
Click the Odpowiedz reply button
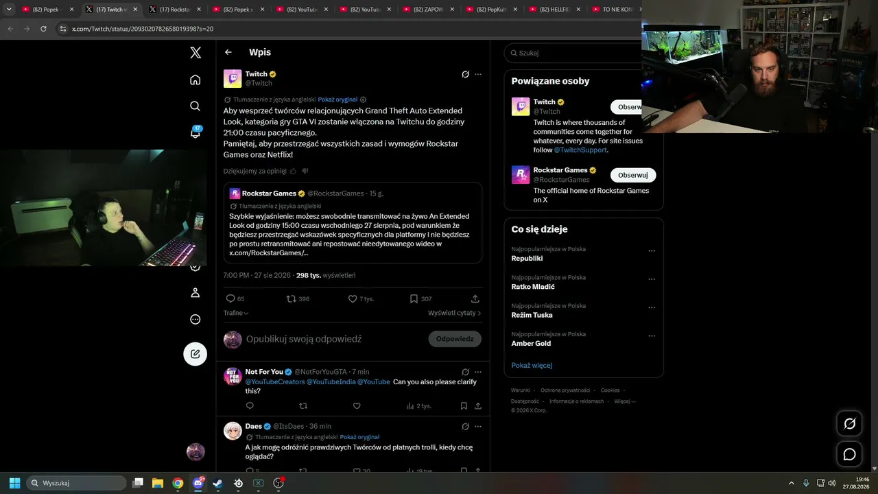[455, 339]
